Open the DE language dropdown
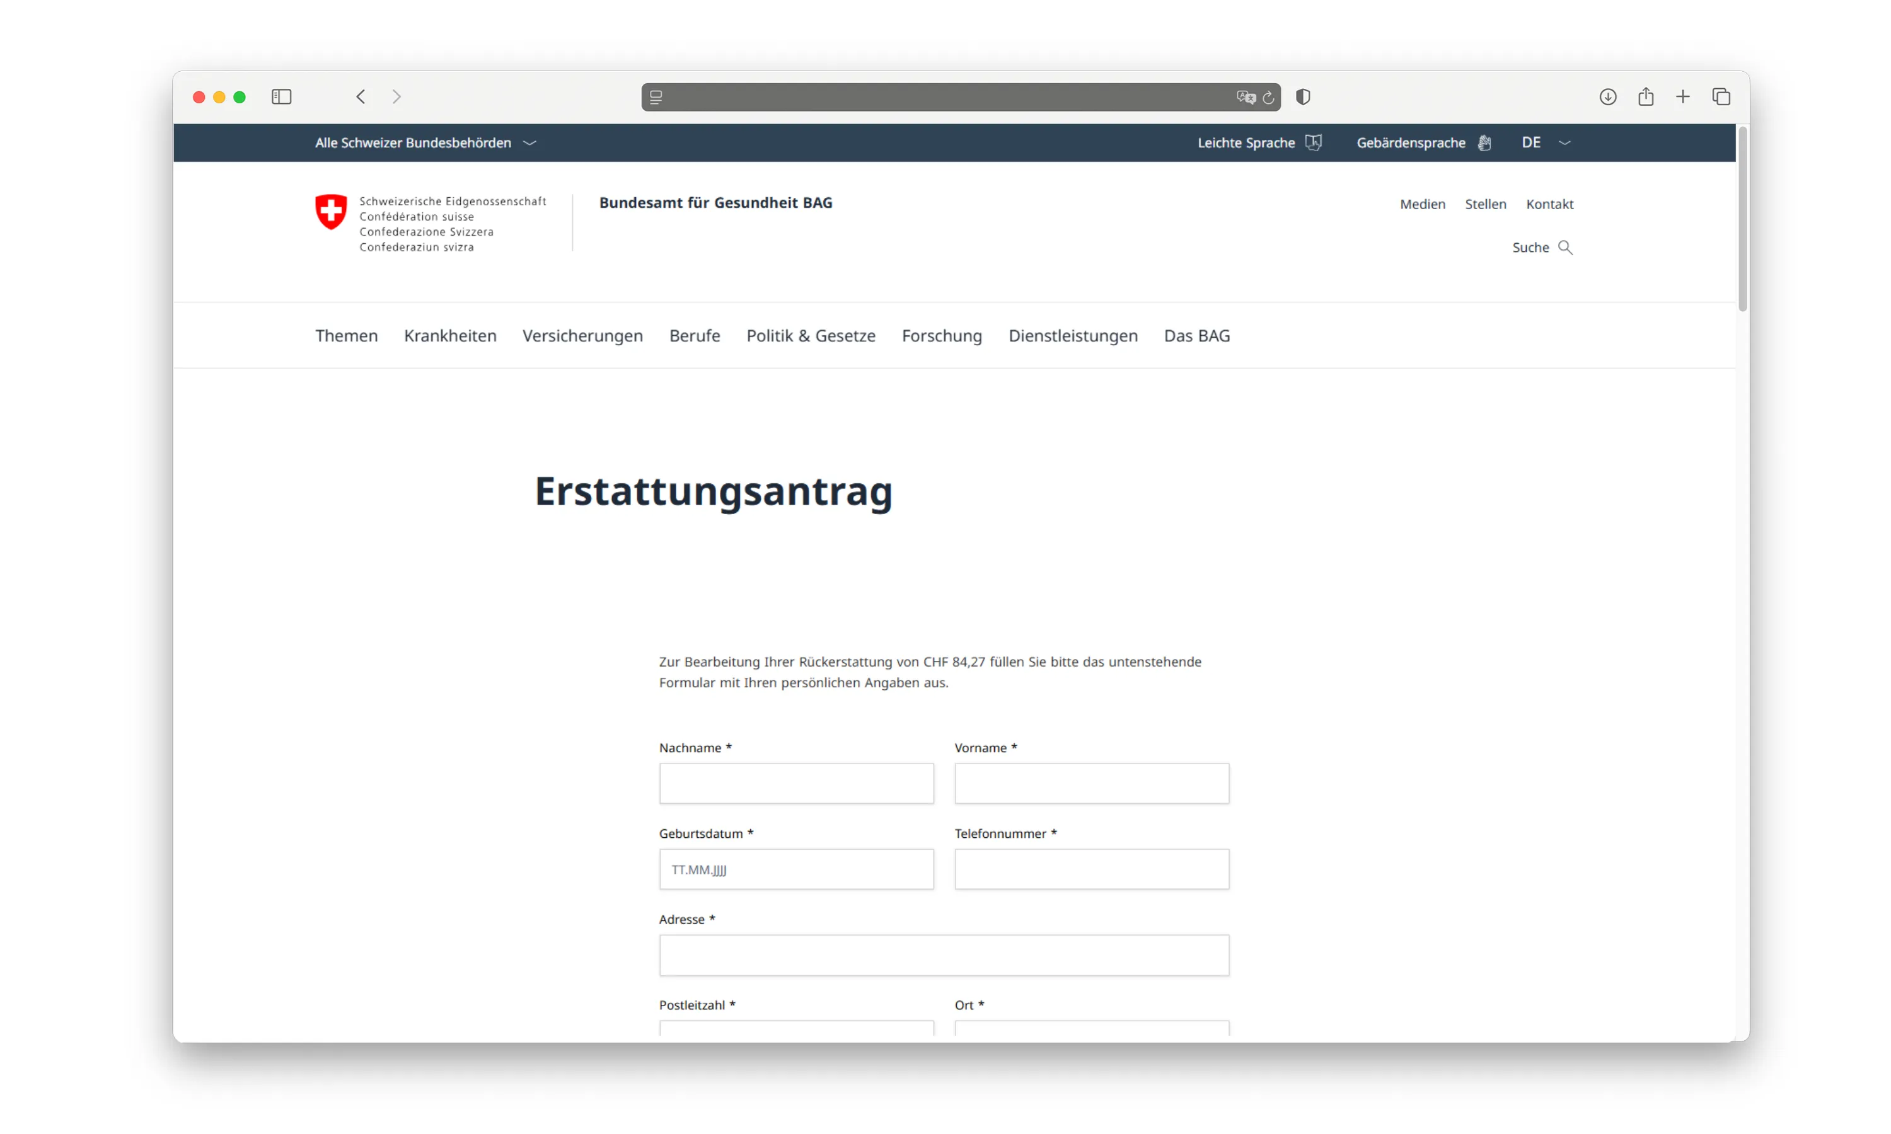Image resolution: width=1891 pixels, height=1134 pixels. point(1543,142)
